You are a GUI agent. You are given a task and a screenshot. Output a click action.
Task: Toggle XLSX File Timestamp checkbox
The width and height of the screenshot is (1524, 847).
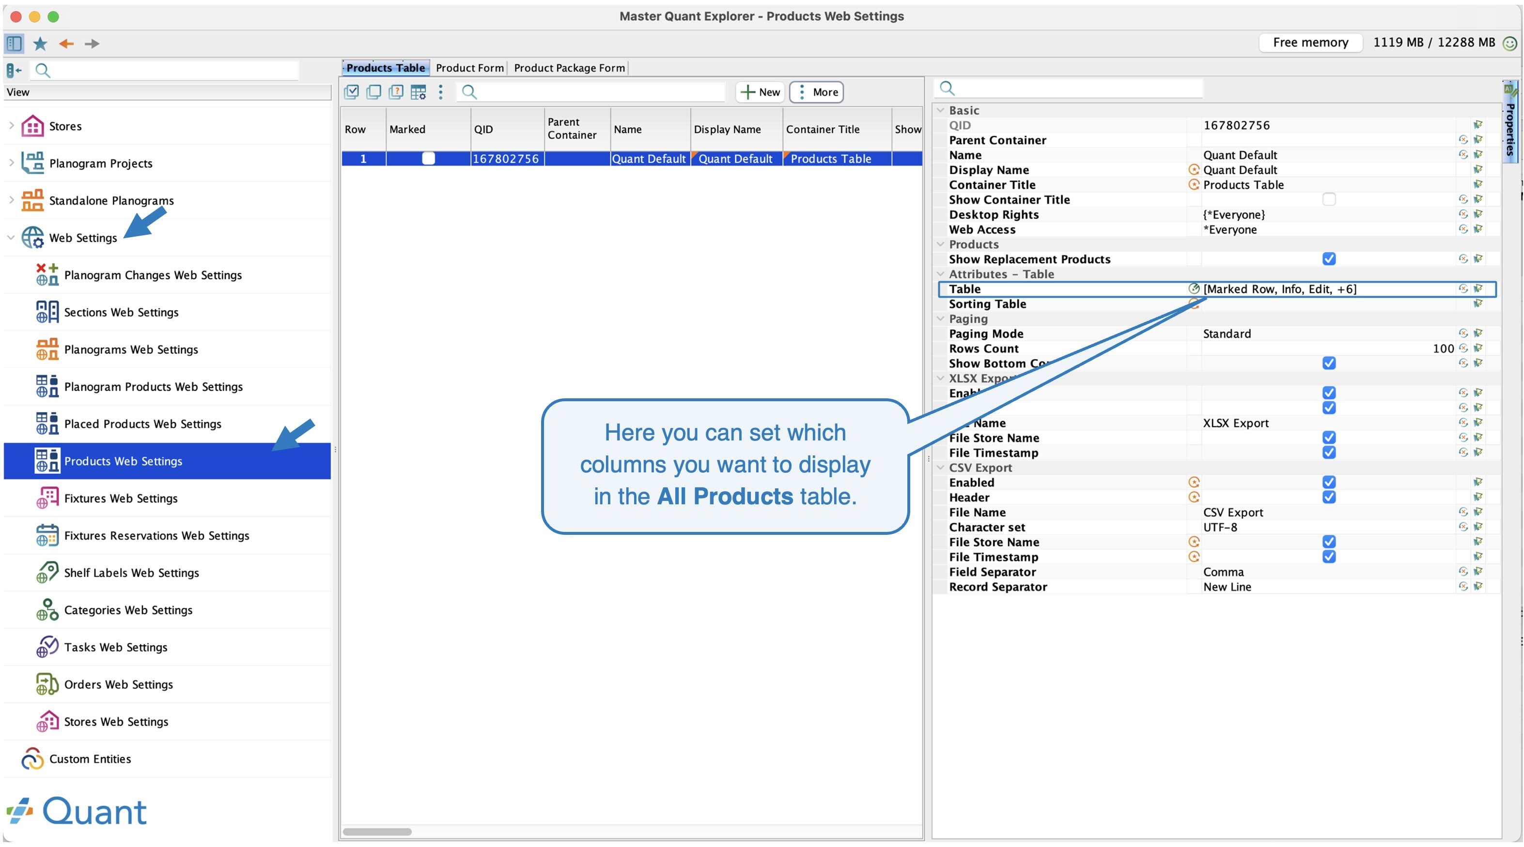tap(1329, 453)
